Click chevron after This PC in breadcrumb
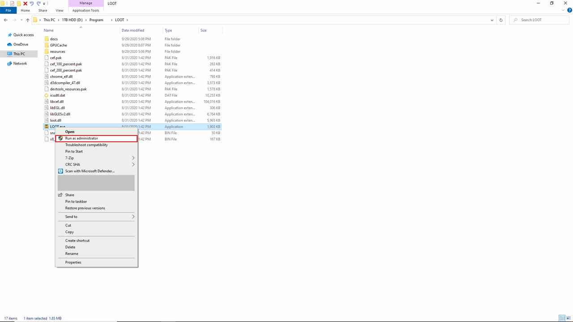This screenshot has height=322, width=573. [59, 20]
